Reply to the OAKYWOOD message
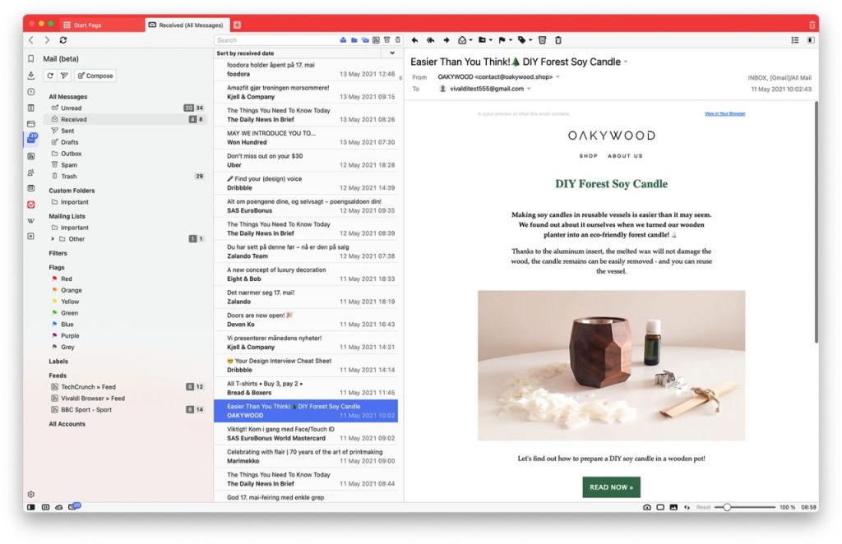 pyautogui.click(x=415, y=39)
